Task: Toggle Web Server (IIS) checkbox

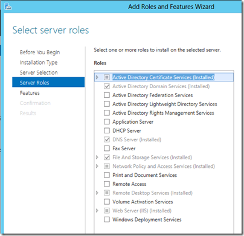Action: click(107, 211)
